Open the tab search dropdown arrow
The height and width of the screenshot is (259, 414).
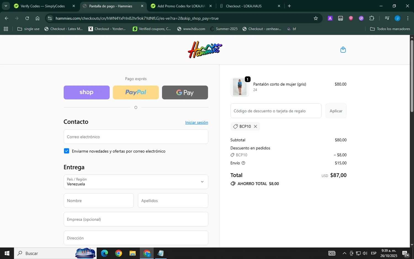[6, 6]
